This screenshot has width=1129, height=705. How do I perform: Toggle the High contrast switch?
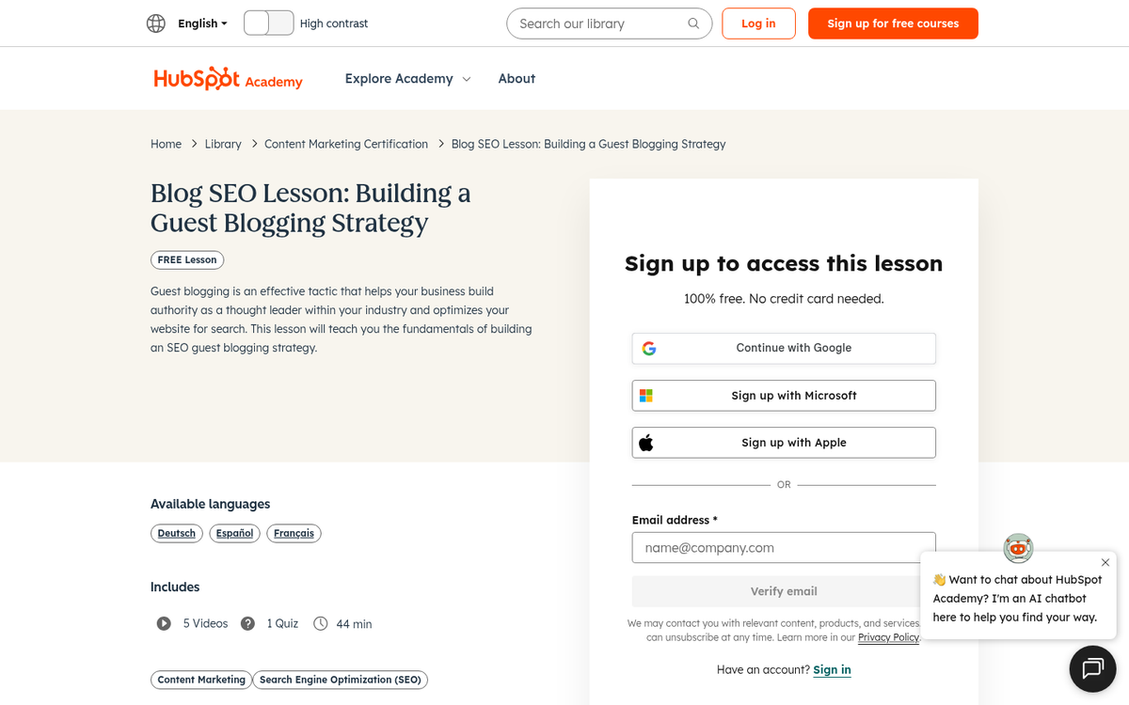(x=268, y=23)
